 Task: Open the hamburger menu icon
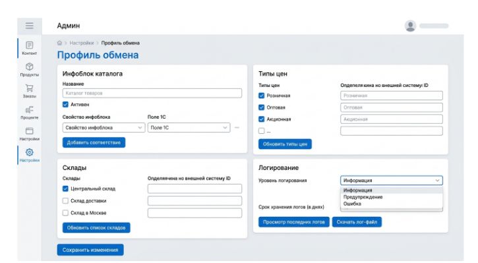[29, 26]
